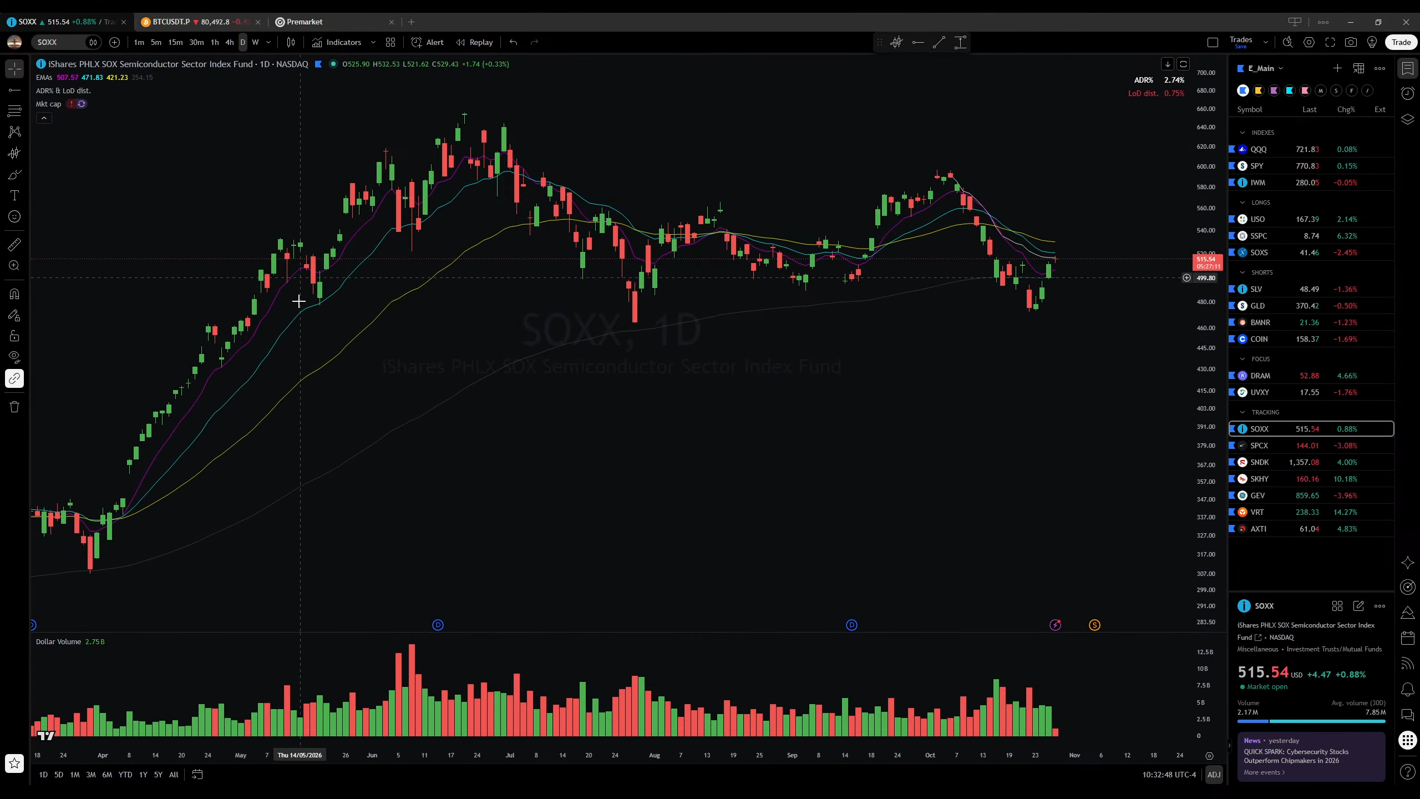Toggle the magnet snap mode
1420x799 pixels.
[14, 294]
